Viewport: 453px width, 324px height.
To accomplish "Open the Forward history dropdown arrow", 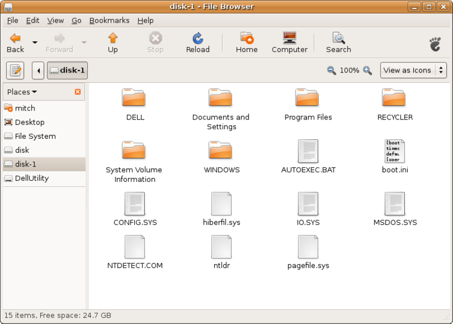I will click(84, 42).
